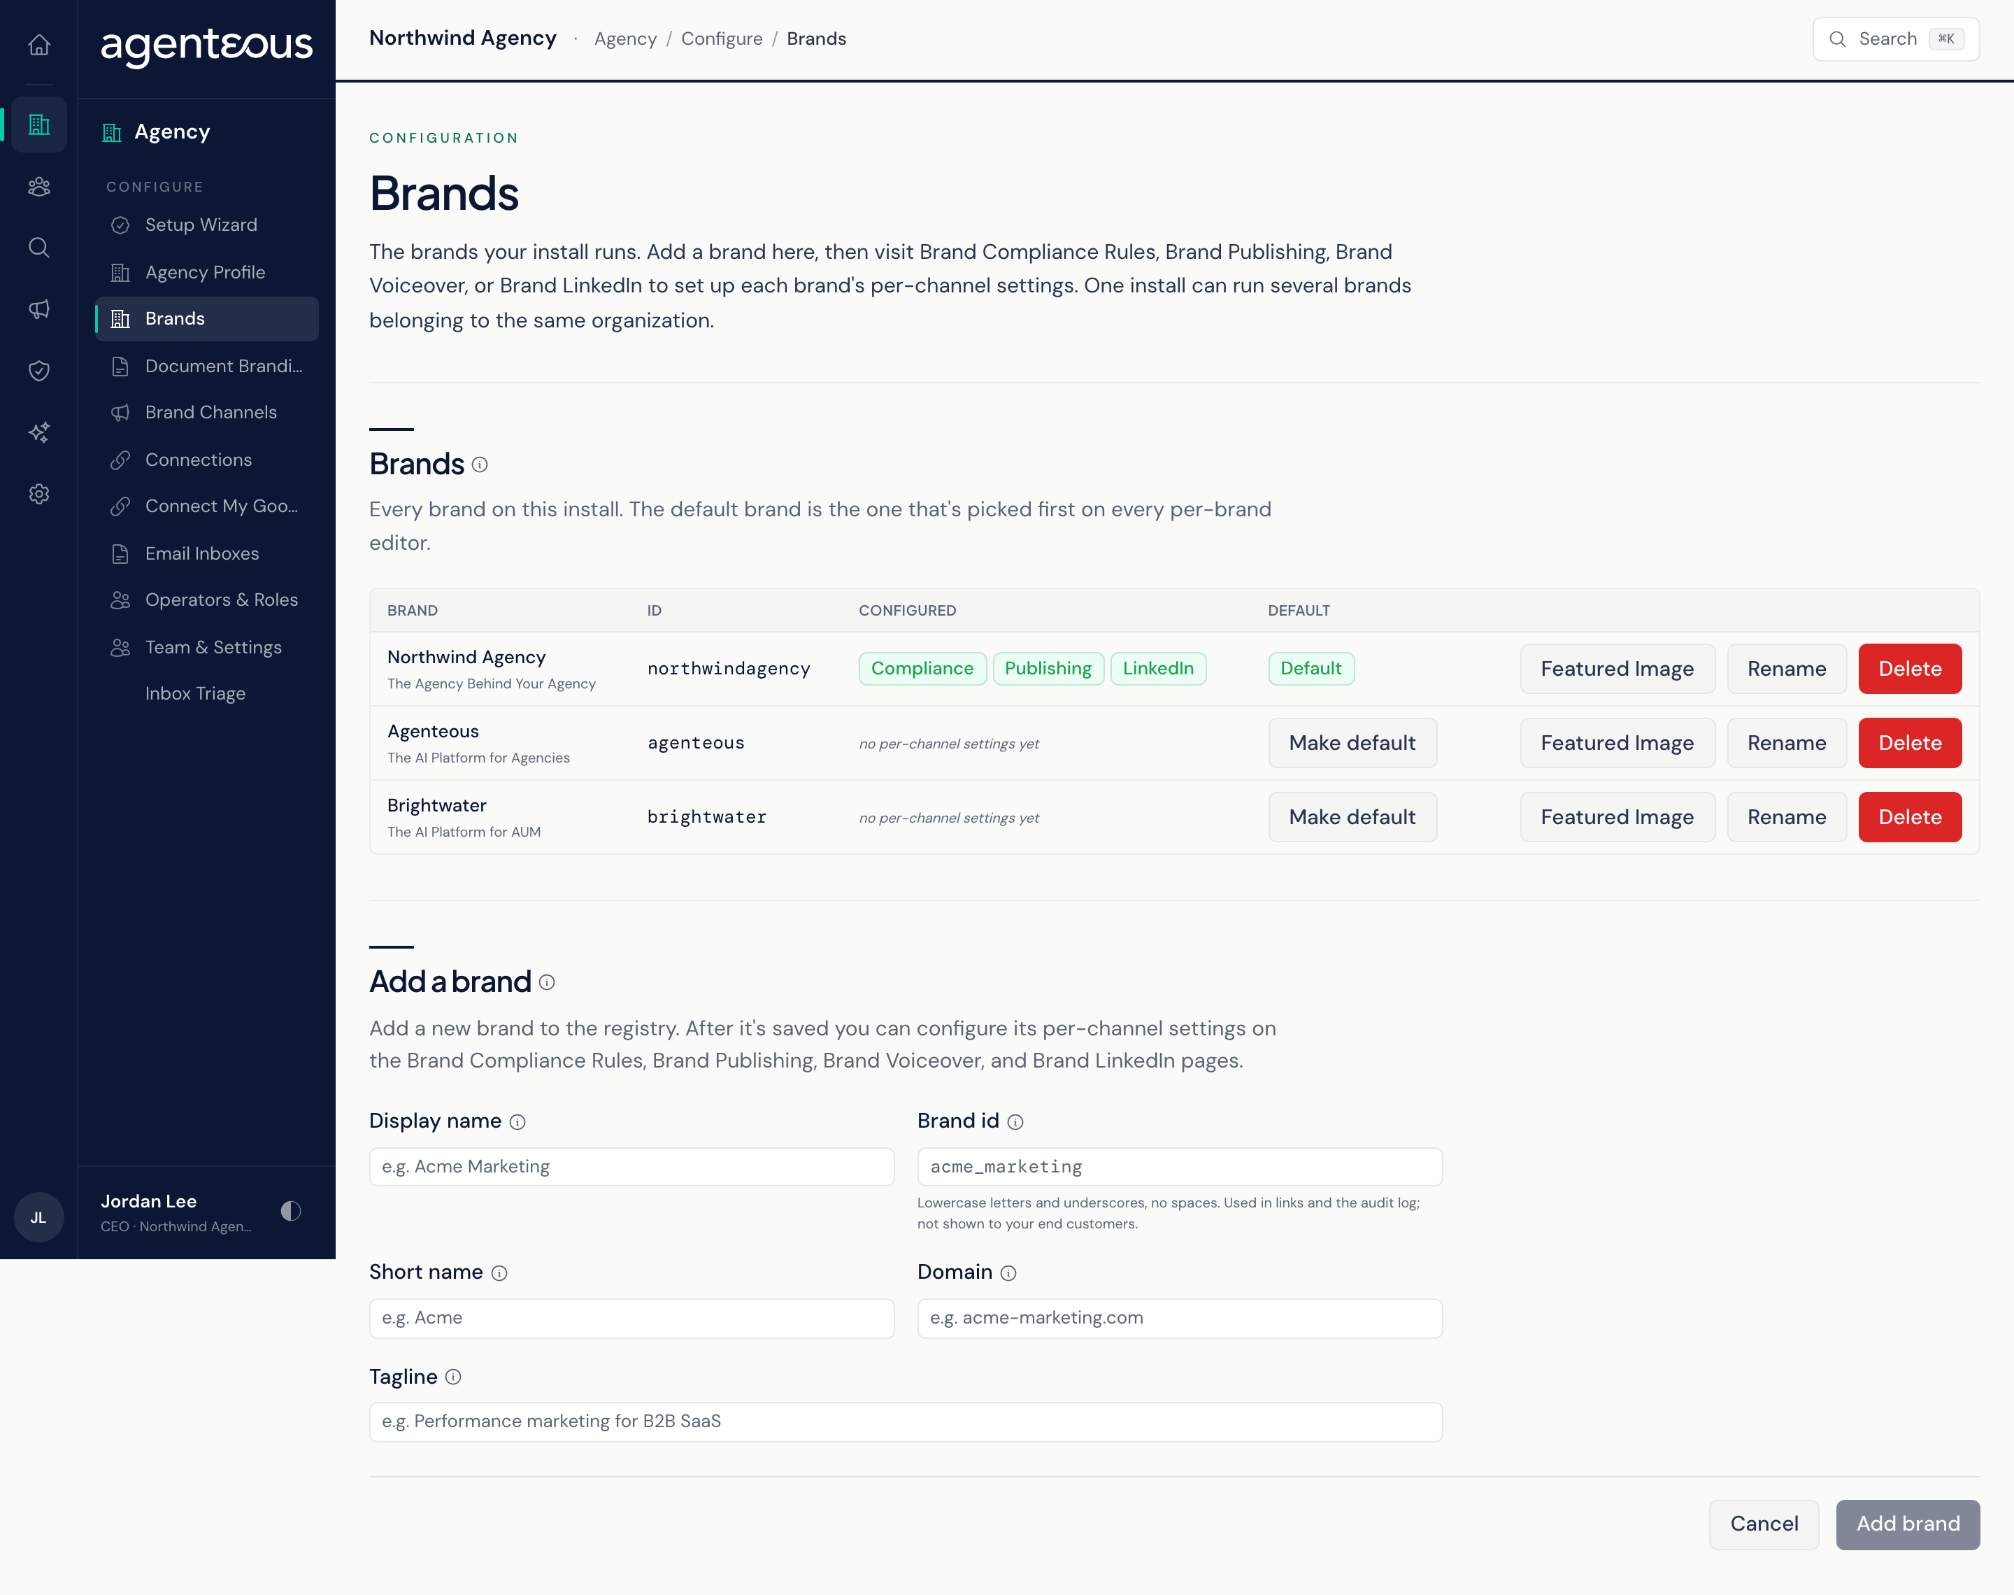The height and width of the screenshot is (1595, 2014).
Task: Focus the Display name input field
Action: 631,1166
